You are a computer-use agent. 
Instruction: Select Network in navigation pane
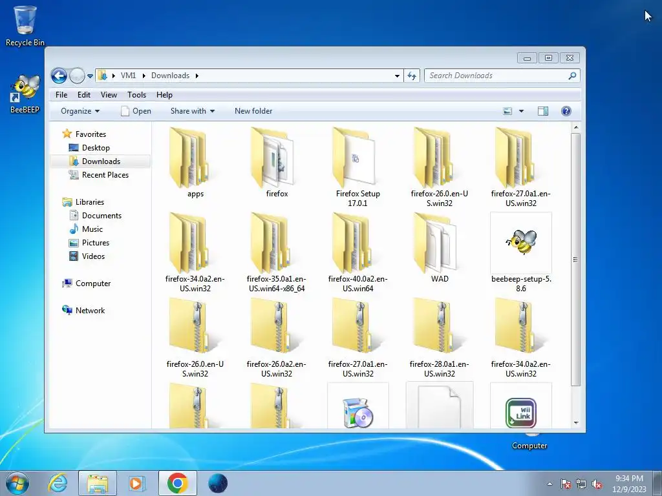click(x=89, y=311)
